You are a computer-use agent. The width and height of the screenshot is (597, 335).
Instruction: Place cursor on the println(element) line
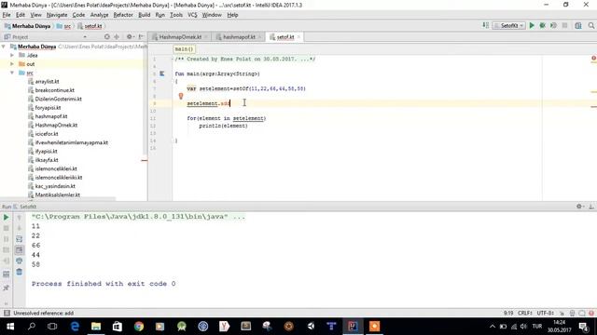(x=223, y=126)
